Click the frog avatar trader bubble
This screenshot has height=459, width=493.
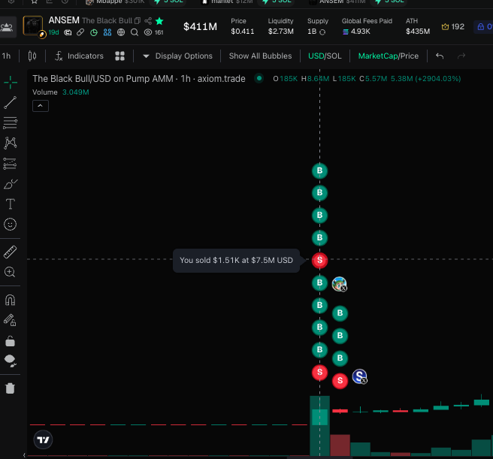(x=339, y=284)
